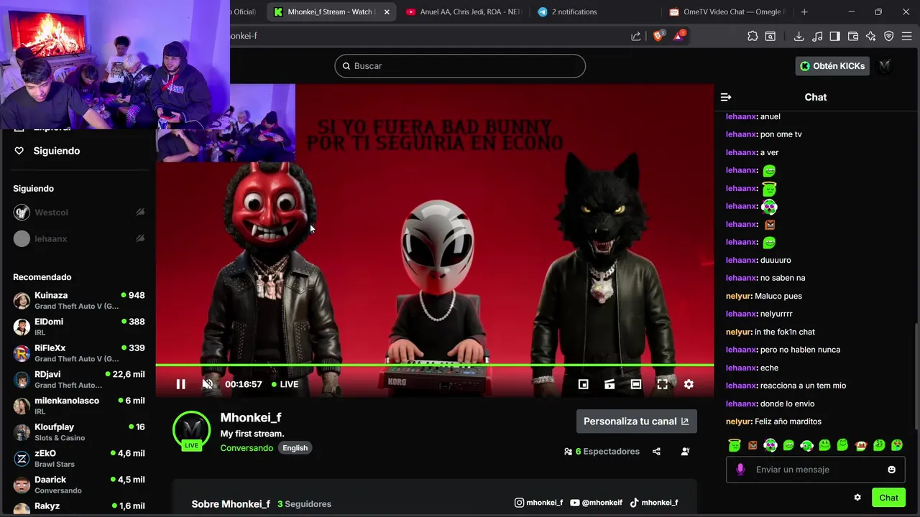
Task: Open followed channel Westcol
Action: click(x=79, y=213)
